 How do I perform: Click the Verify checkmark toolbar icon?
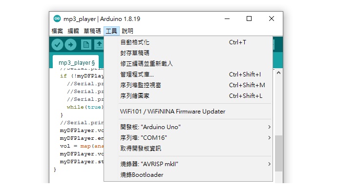(57, 45)
